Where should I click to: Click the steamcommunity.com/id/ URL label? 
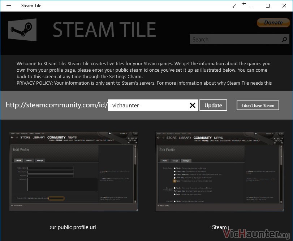click(x=57, y=105)
